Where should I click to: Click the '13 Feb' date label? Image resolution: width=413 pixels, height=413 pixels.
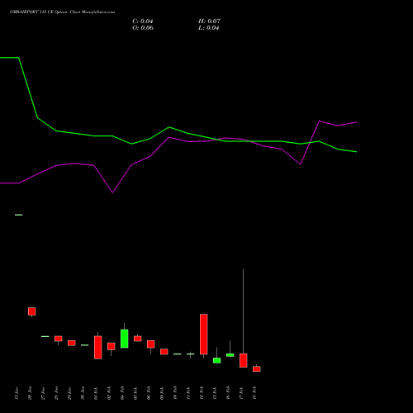(x=215, y=393)
